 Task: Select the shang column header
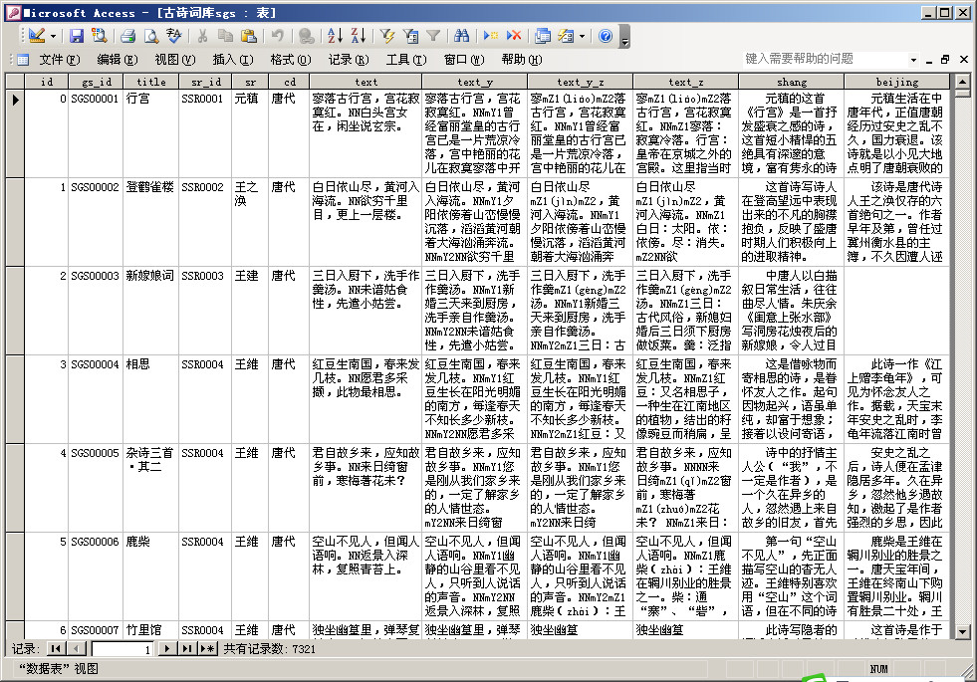(x=792, y=82)
